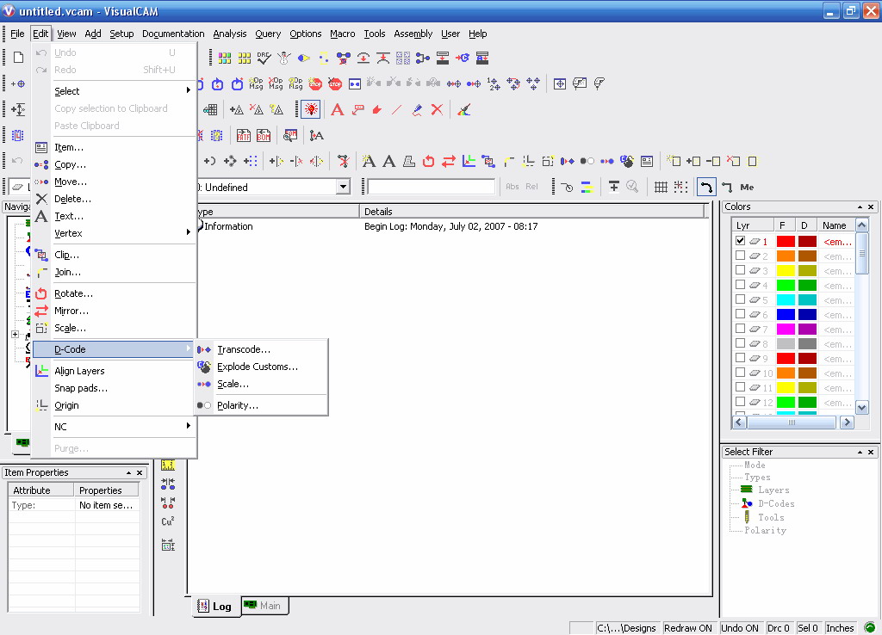This screenshot has width=882, height=635.
Task: Click the Me toolbar icon
Action: (747, 187)
